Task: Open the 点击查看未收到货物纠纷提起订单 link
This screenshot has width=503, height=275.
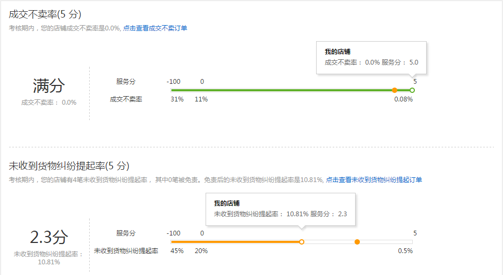Action: (x=374, y=180)
